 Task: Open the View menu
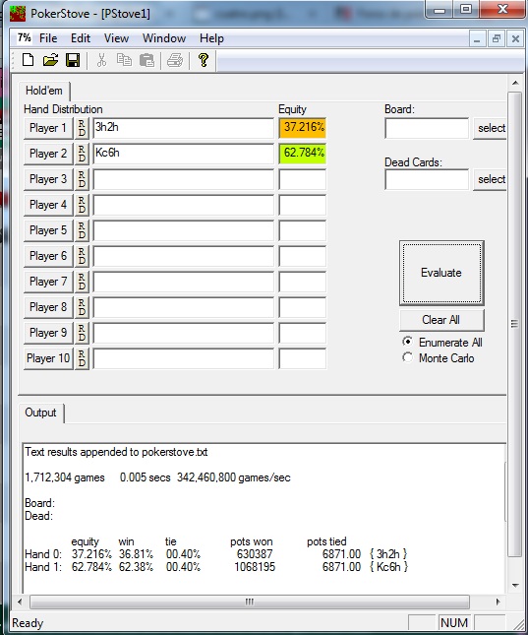coord(116,38)
